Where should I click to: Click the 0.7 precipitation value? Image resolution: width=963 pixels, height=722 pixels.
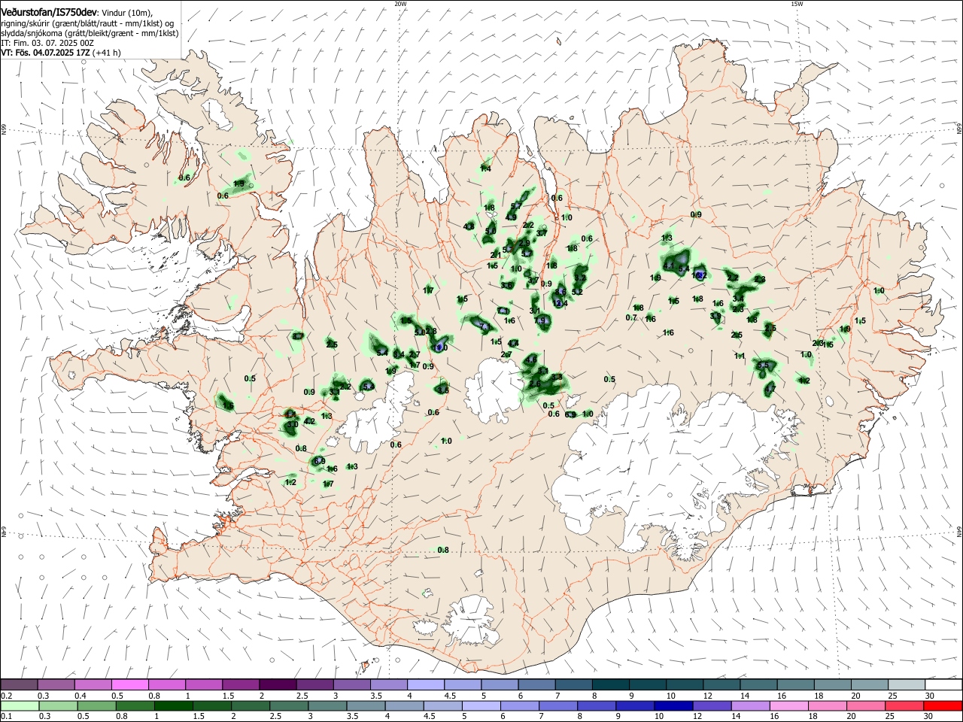631,318
